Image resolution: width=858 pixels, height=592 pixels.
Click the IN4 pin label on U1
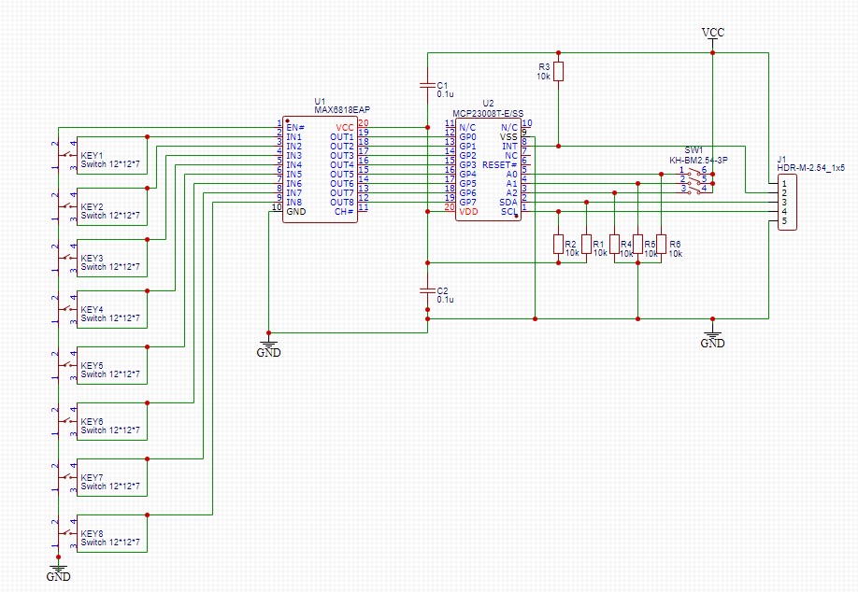[x=293, y=164]
